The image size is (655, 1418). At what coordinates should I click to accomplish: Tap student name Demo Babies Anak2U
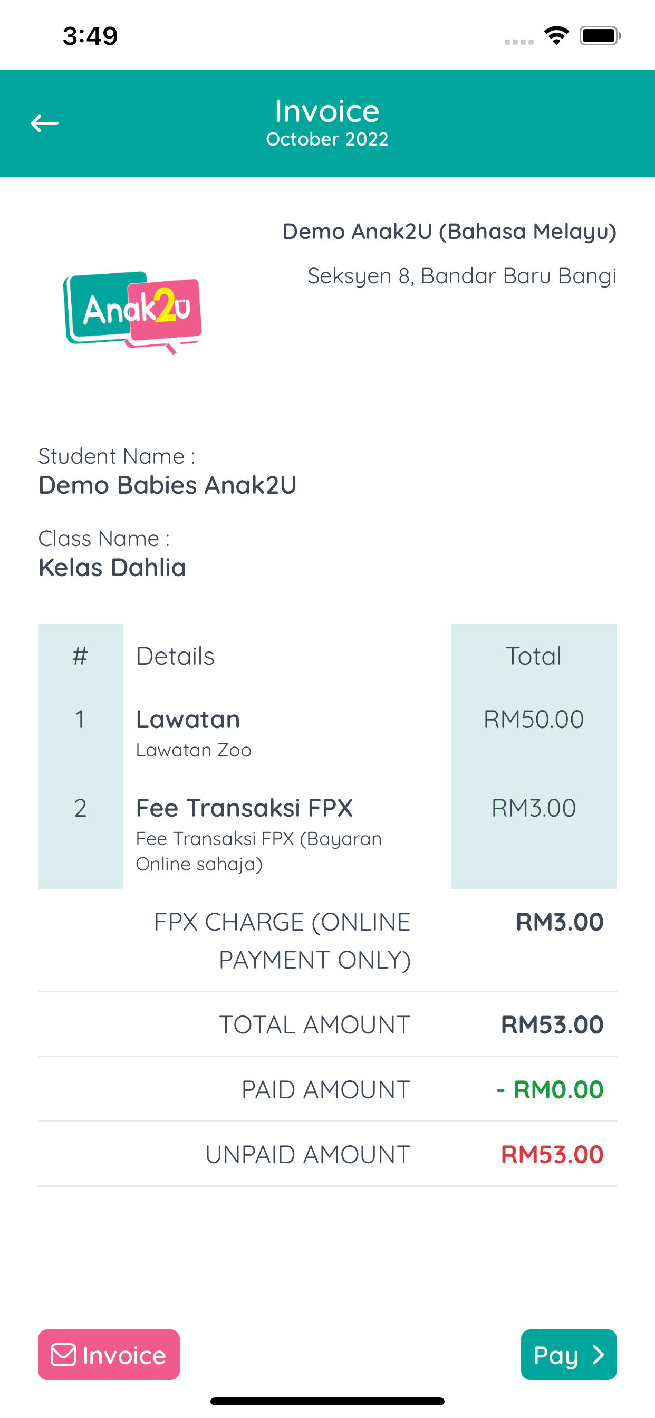(167, 485)
